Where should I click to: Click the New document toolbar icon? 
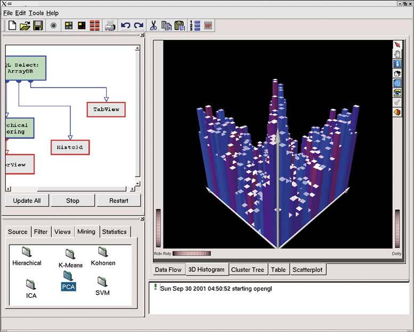click(x=12, y=25)
